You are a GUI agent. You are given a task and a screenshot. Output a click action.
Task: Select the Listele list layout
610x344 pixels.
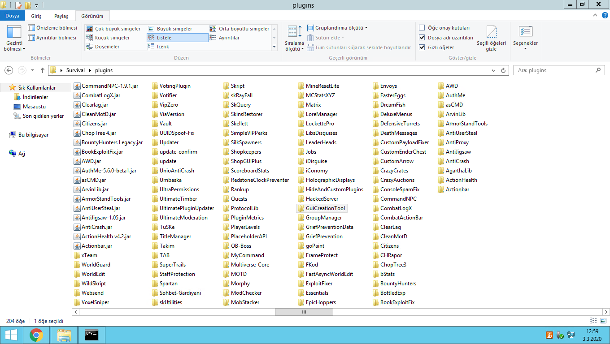177,38
